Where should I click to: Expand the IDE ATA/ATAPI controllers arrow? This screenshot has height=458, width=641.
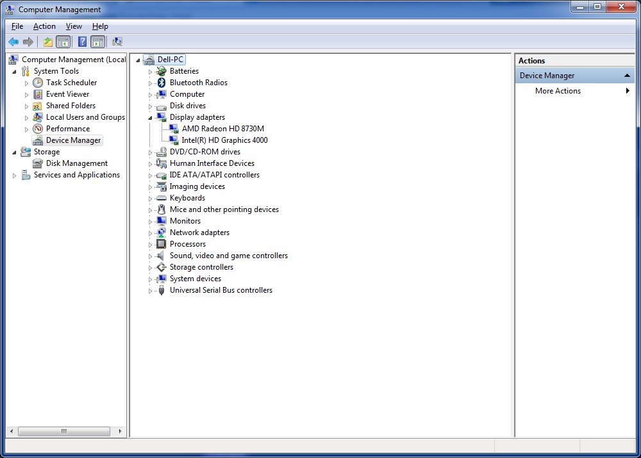[150, 176]
